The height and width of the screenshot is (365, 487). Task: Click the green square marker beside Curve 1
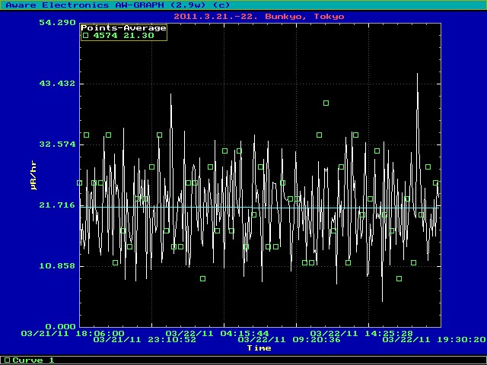(7, 360)
